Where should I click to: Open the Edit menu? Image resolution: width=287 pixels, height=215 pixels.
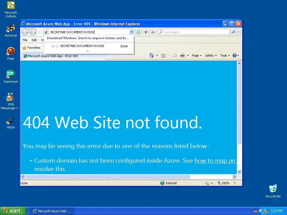click(34, 40)
